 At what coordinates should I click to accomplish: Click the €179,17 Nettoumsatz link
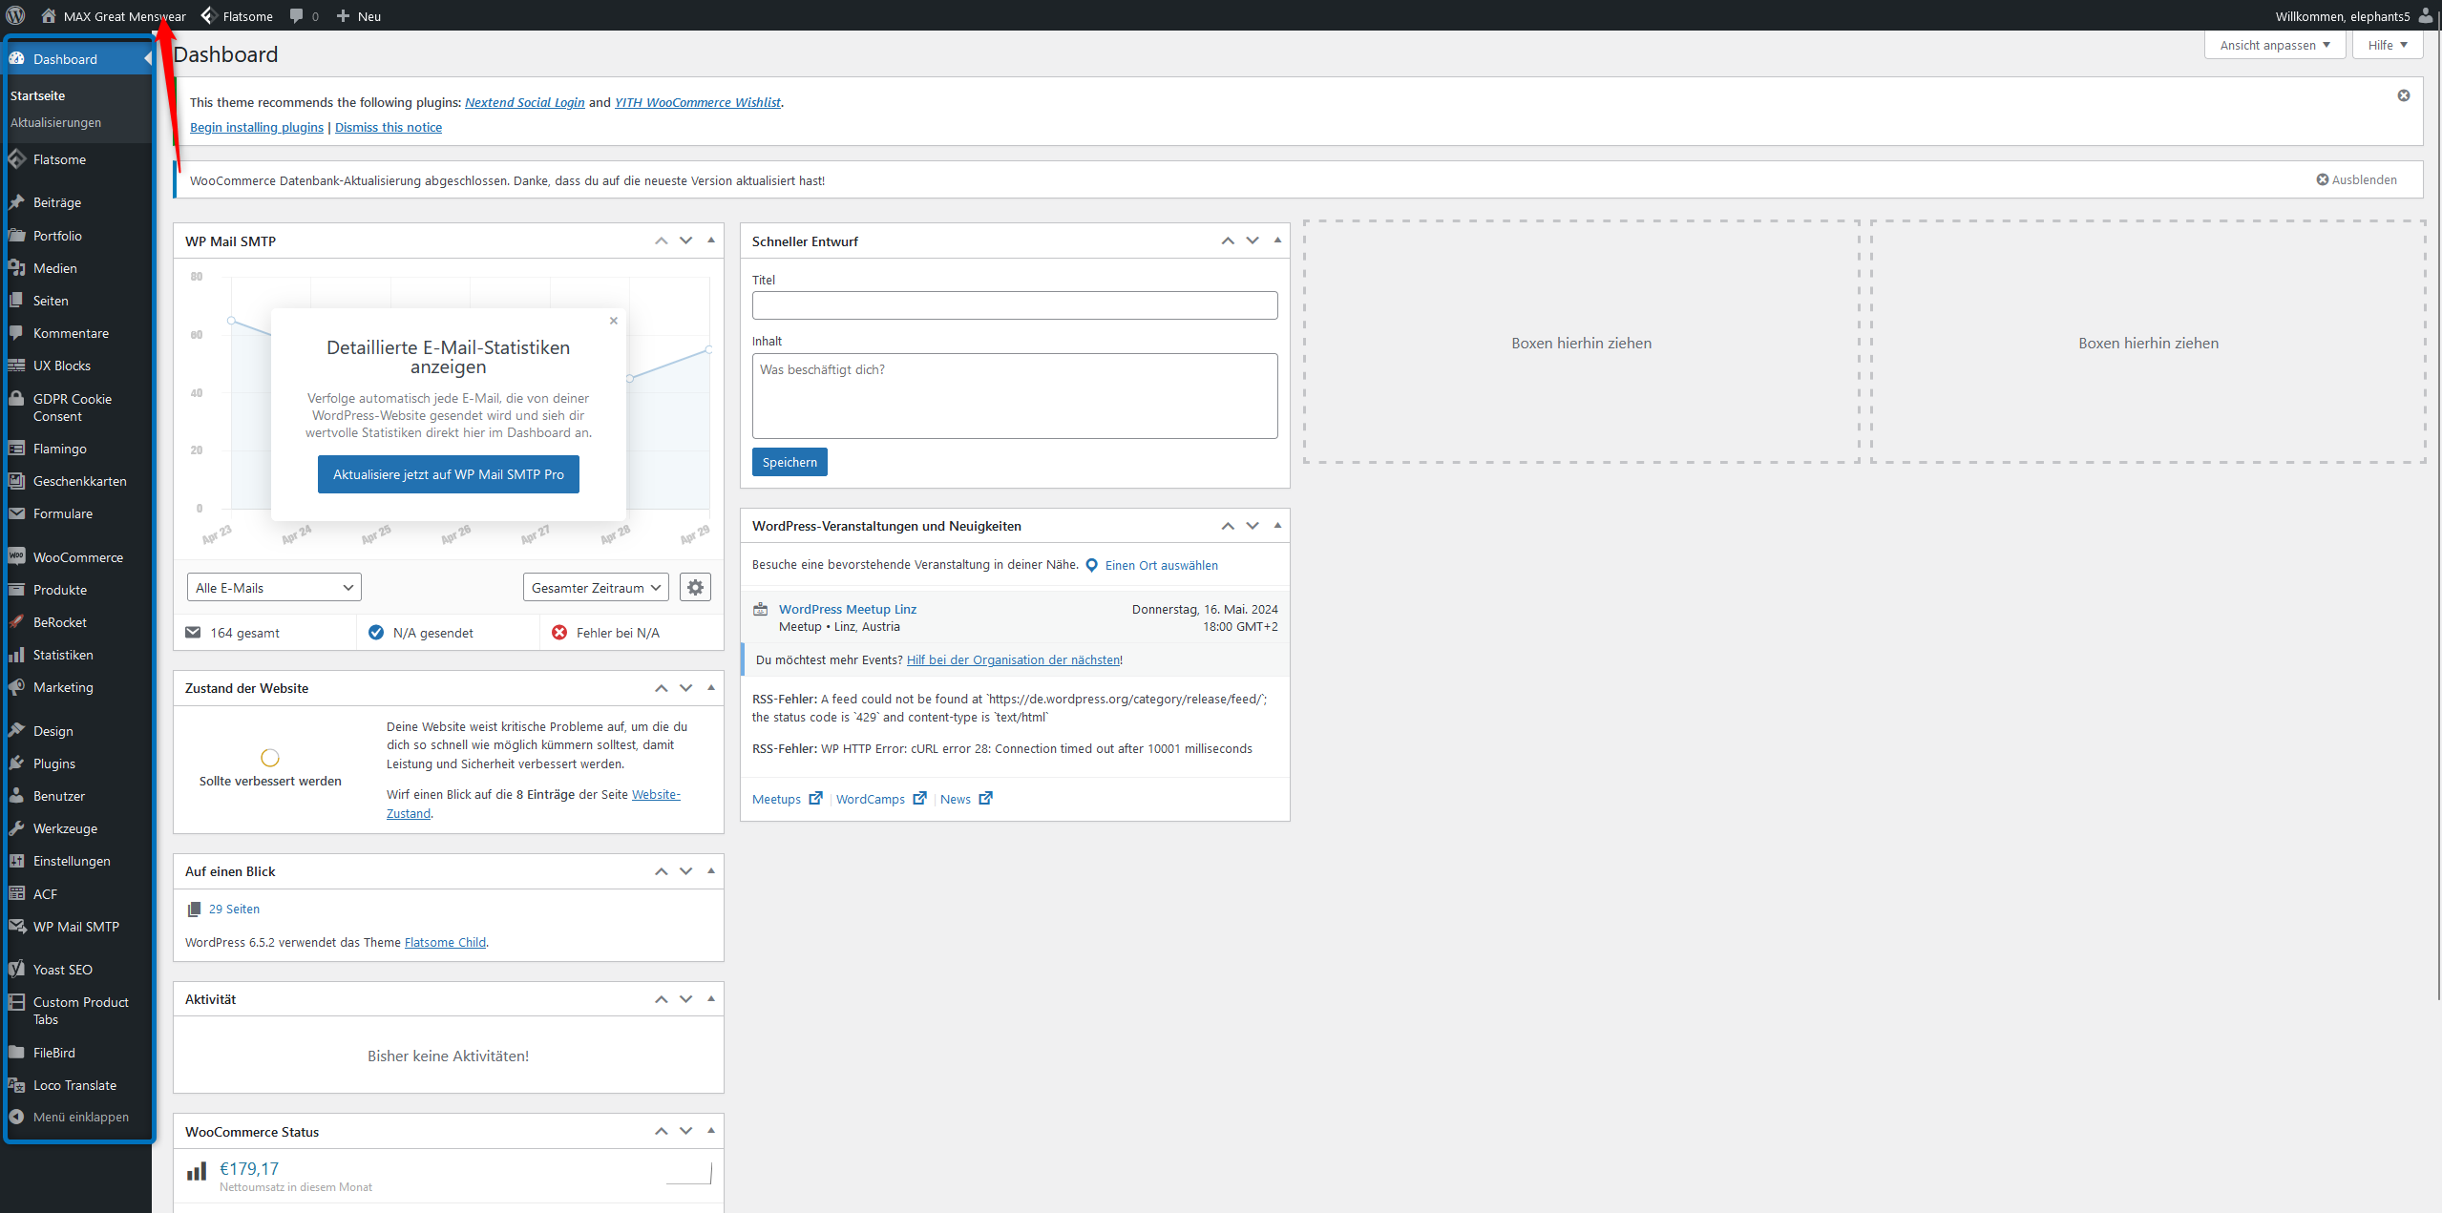(x=249, y=1168)
